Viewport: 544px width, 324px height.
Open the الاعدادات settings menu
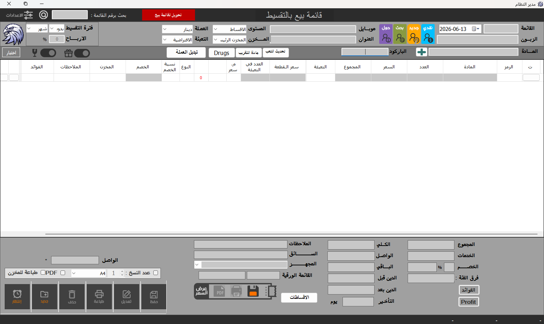19,15
